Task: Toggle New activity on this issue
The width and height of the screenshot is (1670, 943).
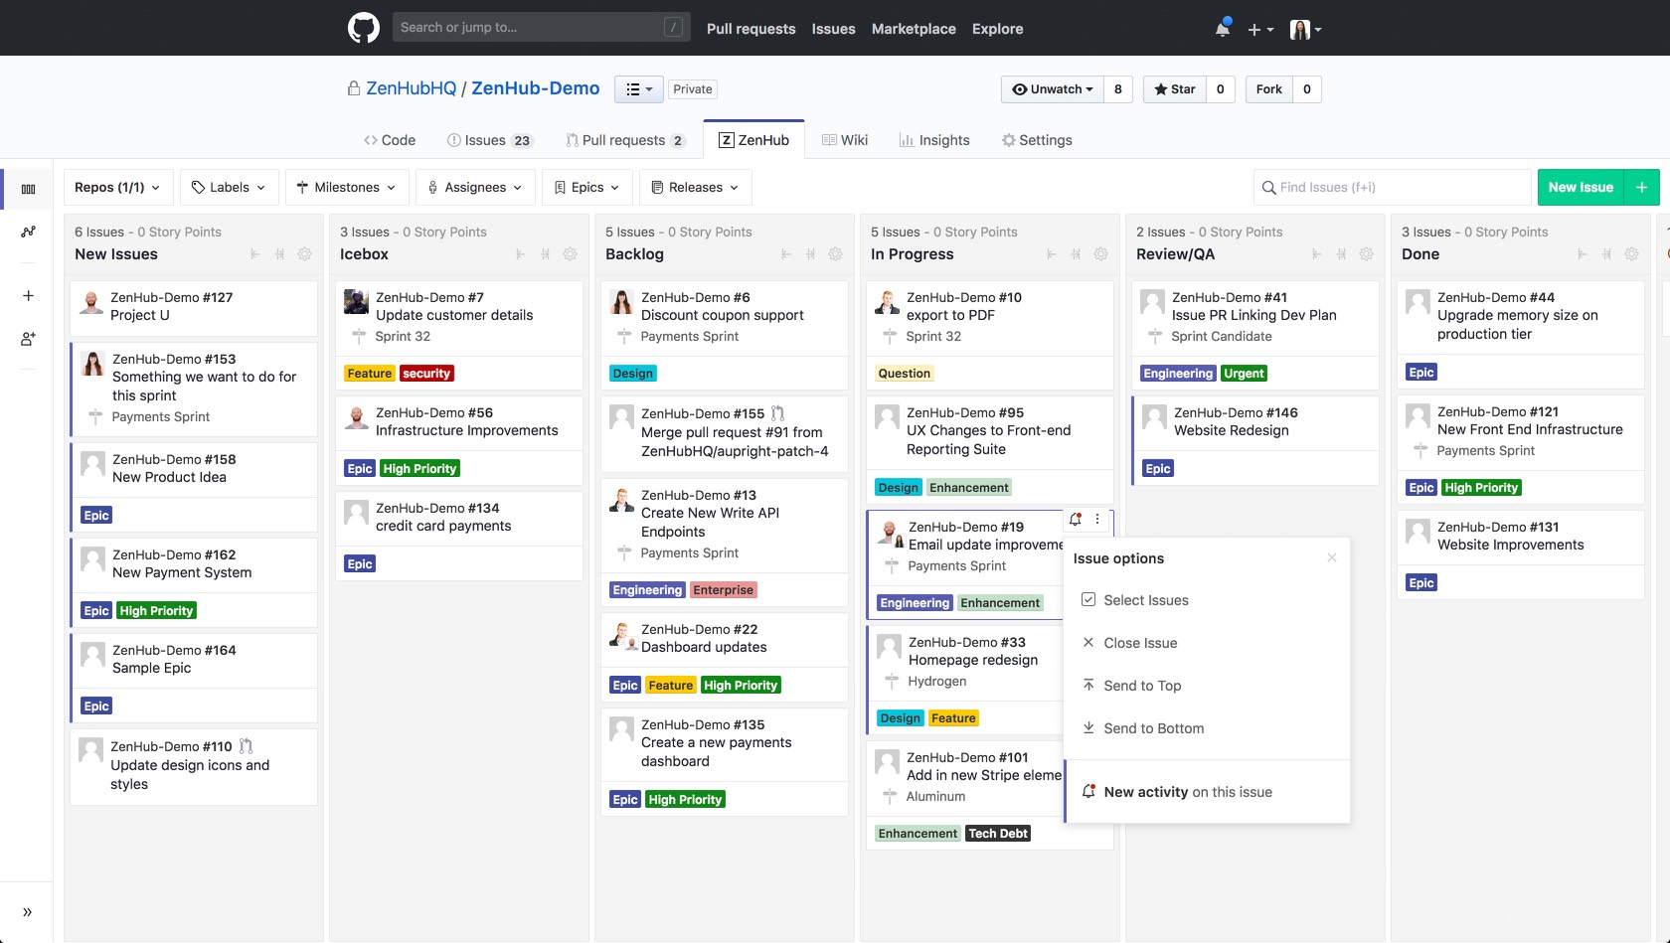Action: pyautogui.click(x=1188, y=791)
